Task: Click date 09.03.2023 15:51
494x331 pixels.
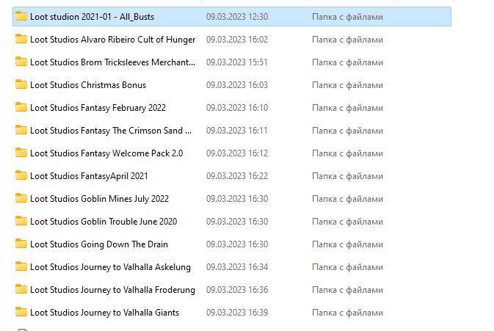Action: tap(237, 62)
